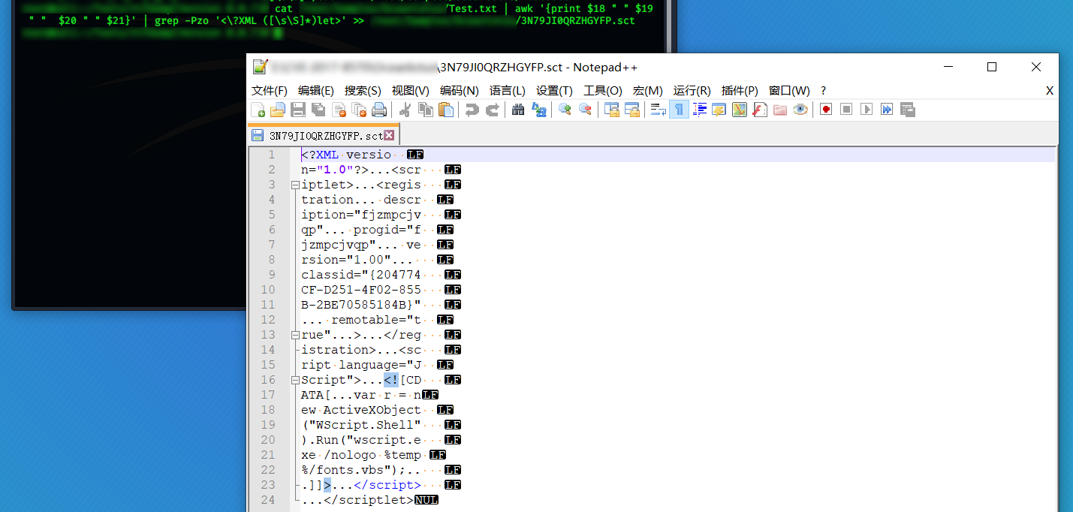
Task: Open the 编码(N) menu
Action: tap(460, 90)
